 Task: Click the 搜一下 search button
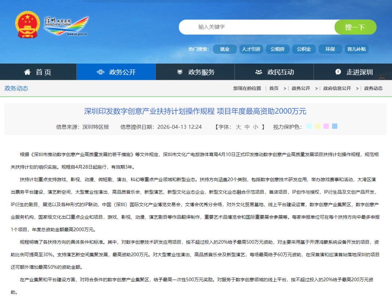[x=355, y=27]
